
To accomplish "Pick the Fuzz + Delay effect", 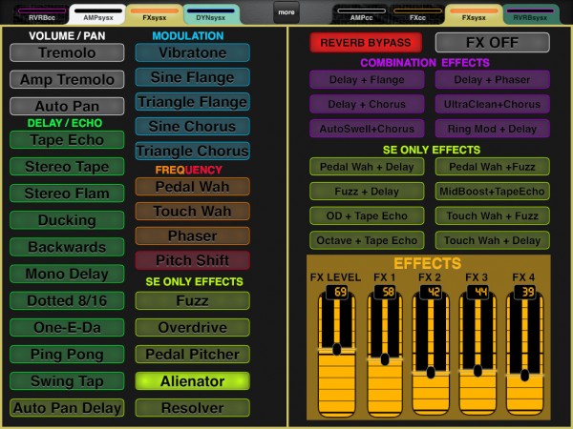I will click(x=367, y=192).
